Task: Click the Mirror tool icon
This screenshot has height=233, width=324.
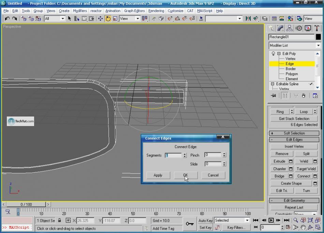Action: [x=248, y=19]
